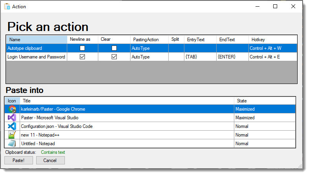This screenshot has width=309, height=175.
Task: Click AutoType cell for Autotype clipboard
Action: (x=149, y=48)
